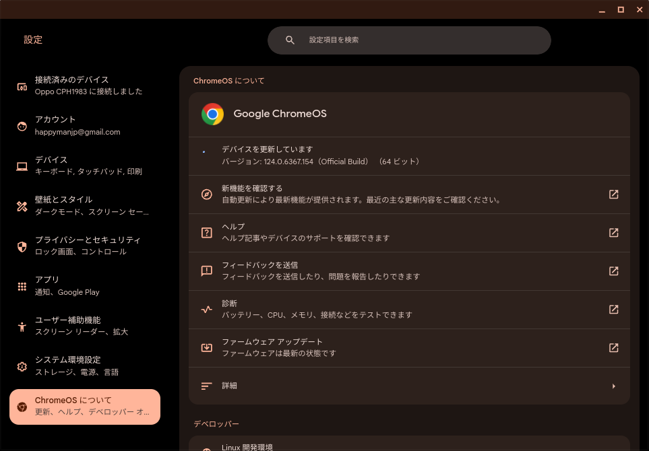The width and height of the screenshot is (649, 451).
Task: Click デバイスを更新しています status text
Action: coord(268,149)
